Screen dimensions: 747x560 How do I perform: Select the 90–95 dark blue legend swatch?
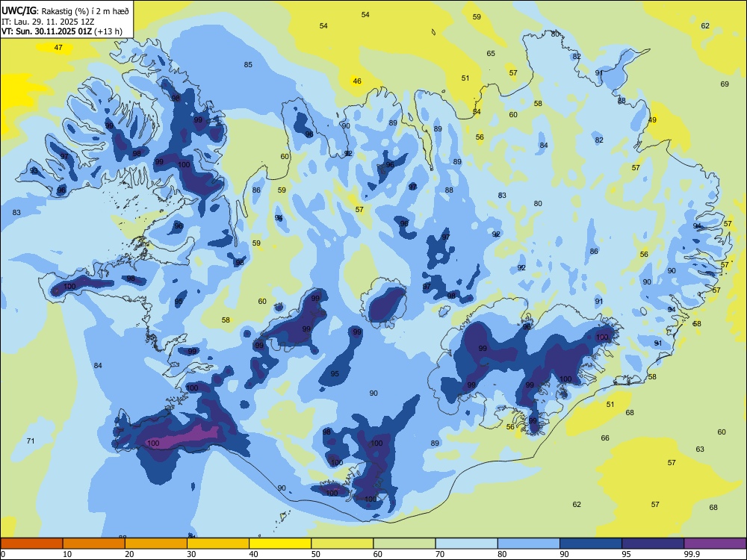pos(591,544)
